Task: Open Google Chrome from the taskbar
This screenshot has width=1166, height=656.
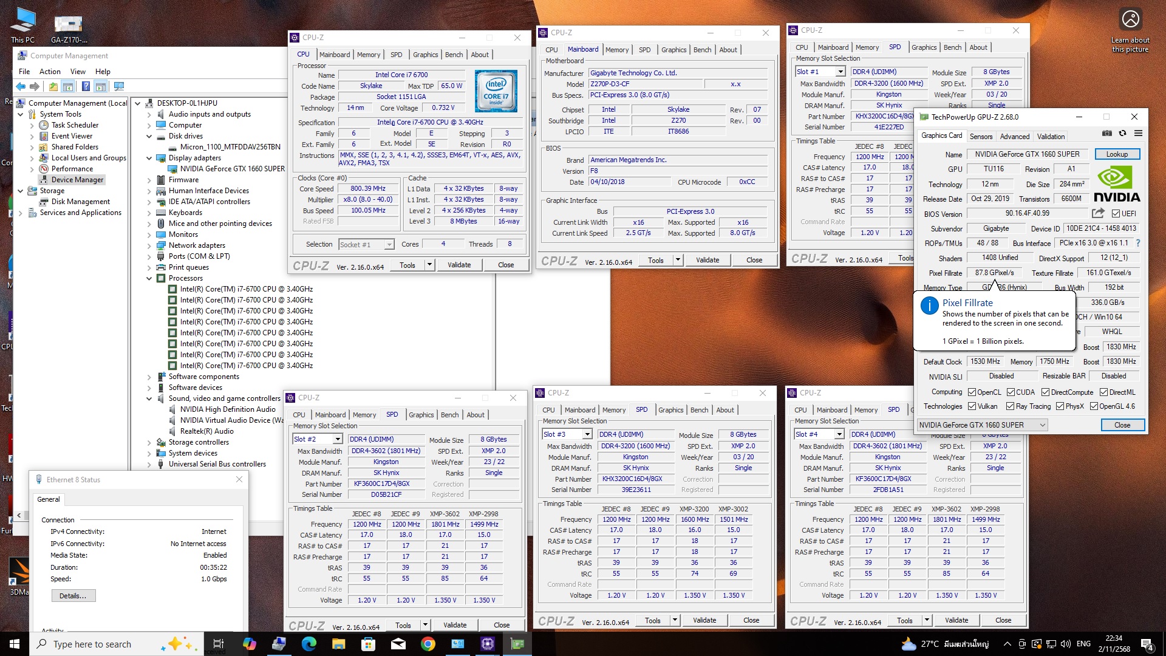Action: tap(428, 644)
